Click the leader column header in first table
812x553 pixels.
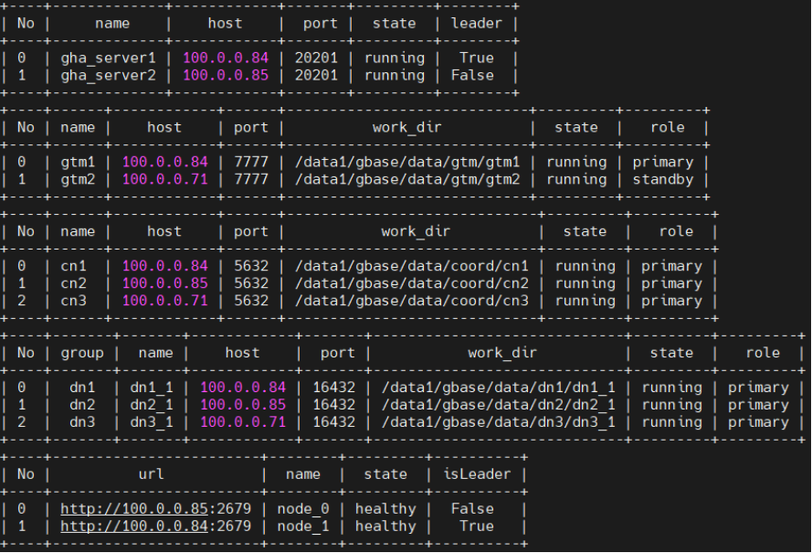(x=476, y=24)
